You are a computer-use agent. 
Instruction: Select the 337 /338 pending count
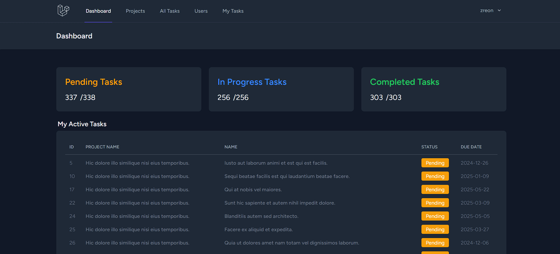pos(80,97)
